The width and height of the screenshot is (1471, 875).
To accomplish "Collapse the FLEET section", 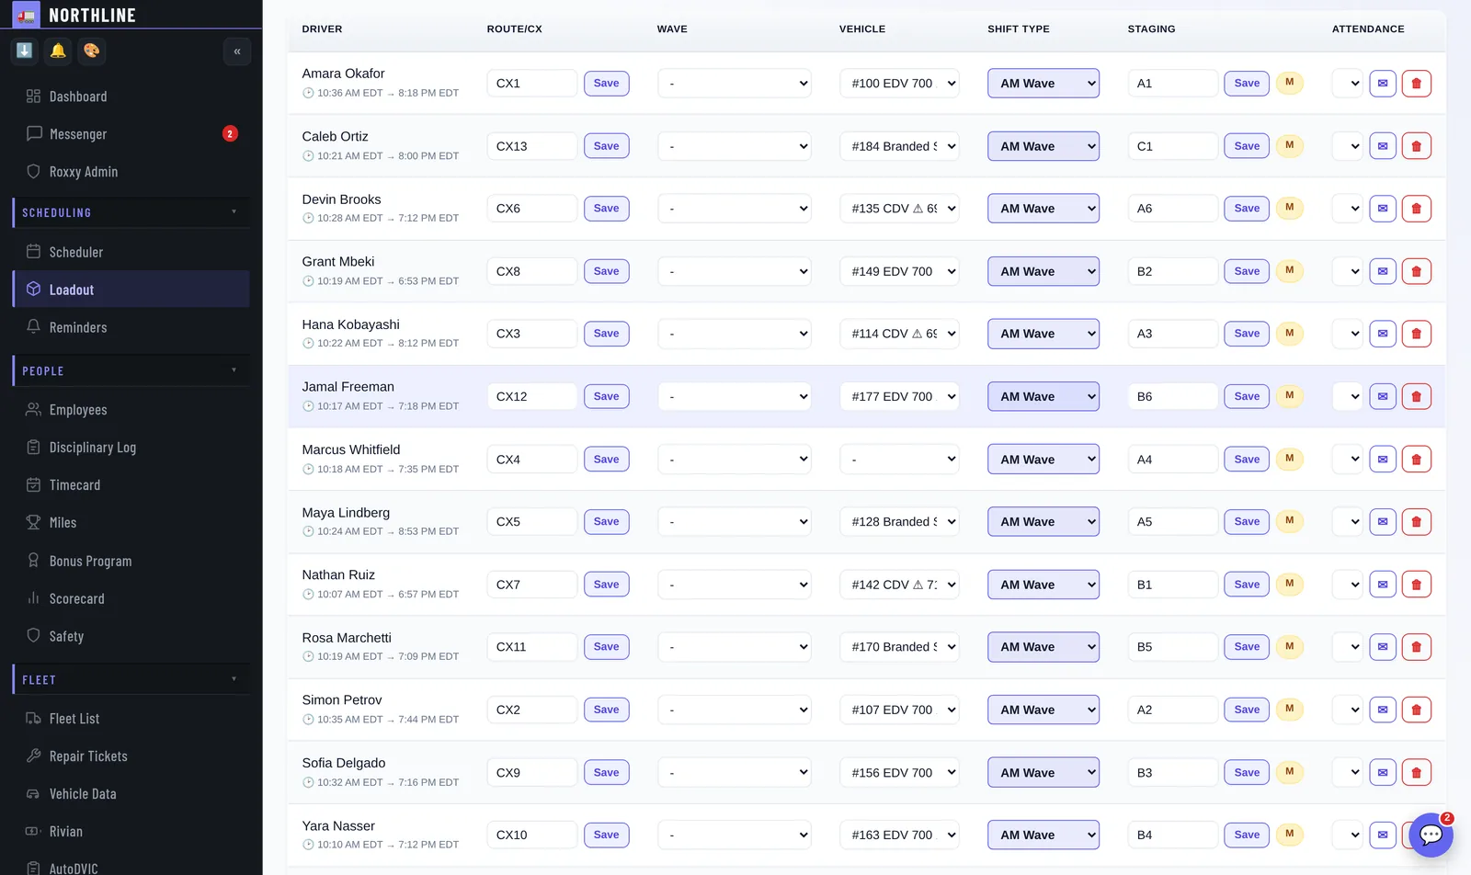I will pos(131,679).
